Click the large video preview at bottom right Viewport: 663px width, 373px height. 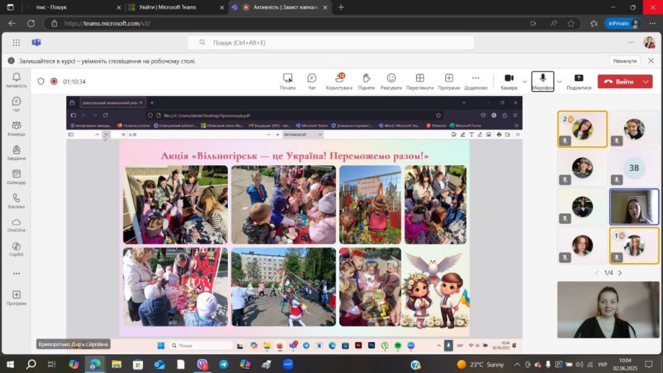click(608, 310)
